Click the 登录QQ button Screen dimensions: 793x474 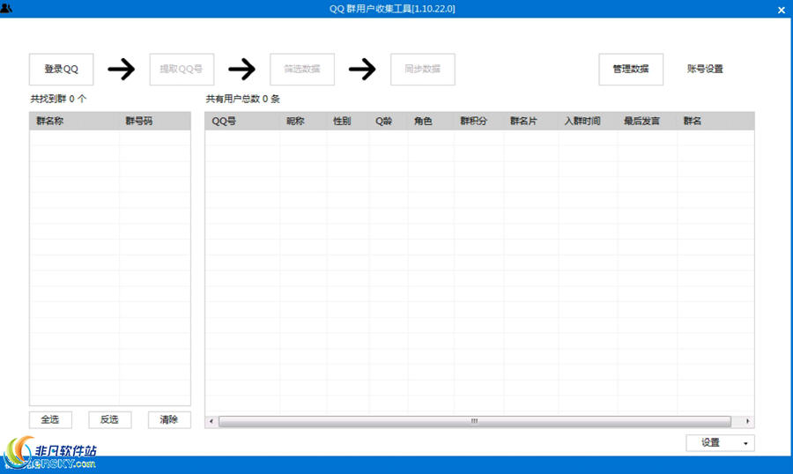pos(61,70)
